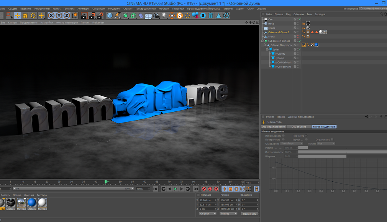Open Режим Все dropdown
This screenshot has width=387, height=222.
coord(326,143)
